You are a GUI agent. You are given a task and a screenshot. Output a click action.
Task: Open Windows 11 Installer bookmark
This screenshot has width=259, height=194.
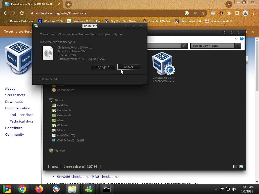(x=84, y=21)
